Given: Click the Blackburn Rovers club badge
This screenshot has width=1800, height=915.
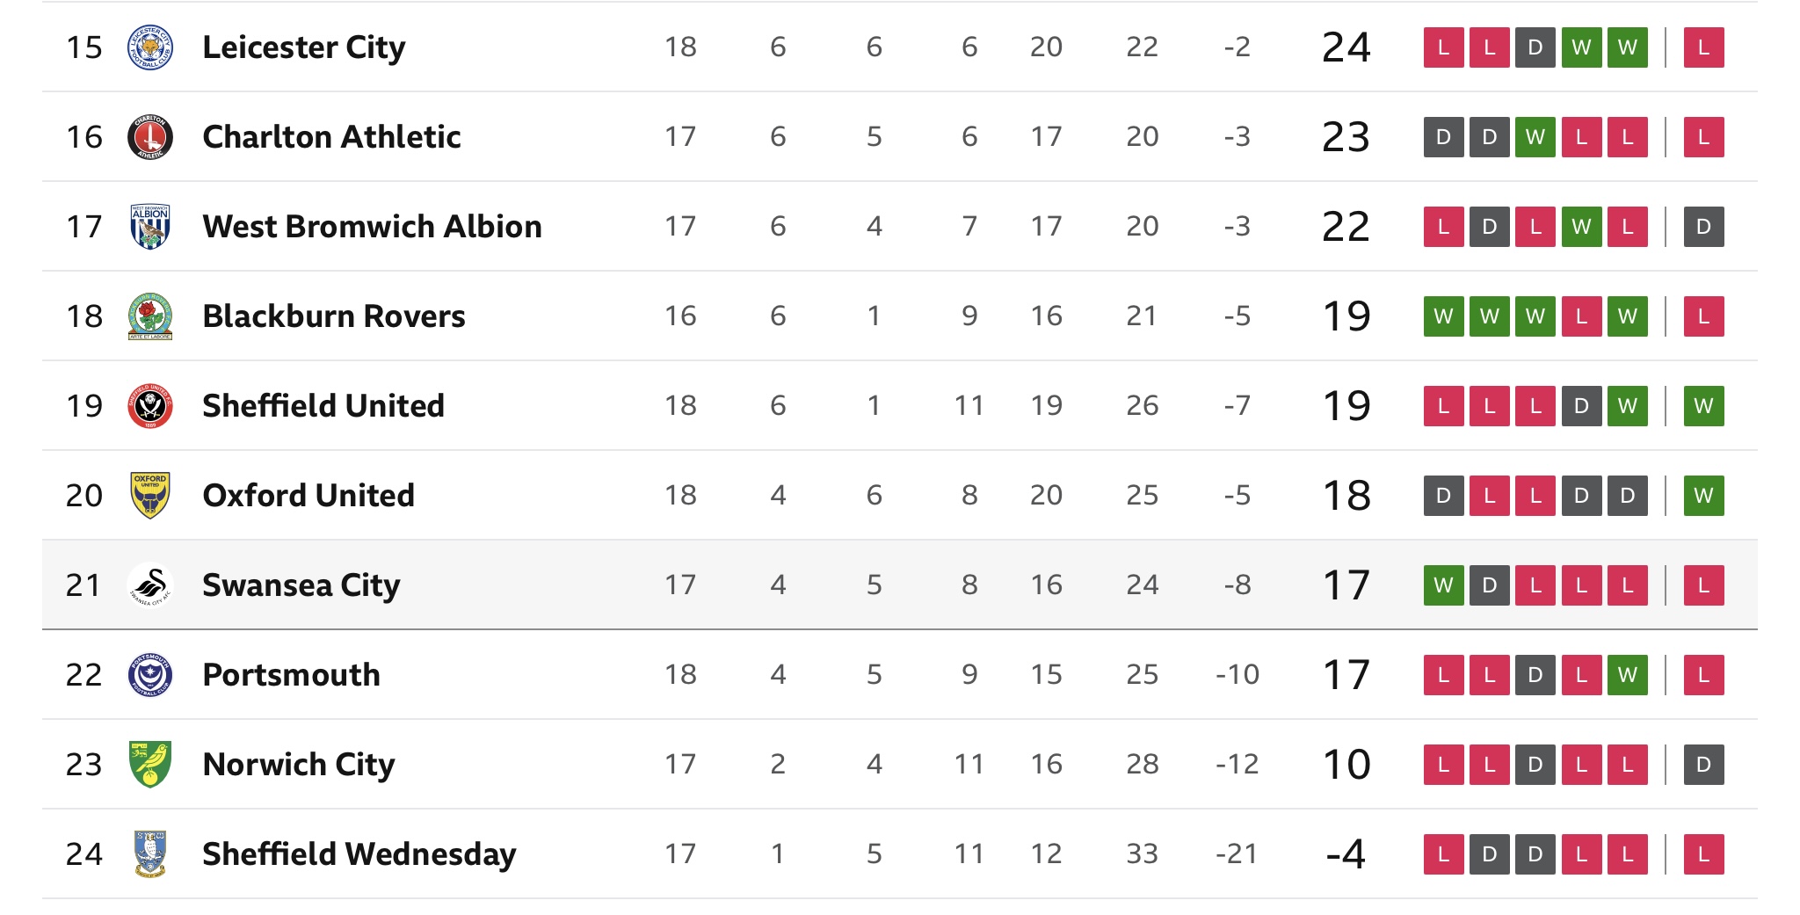Looking at the screenshot, I should [150, 316].
